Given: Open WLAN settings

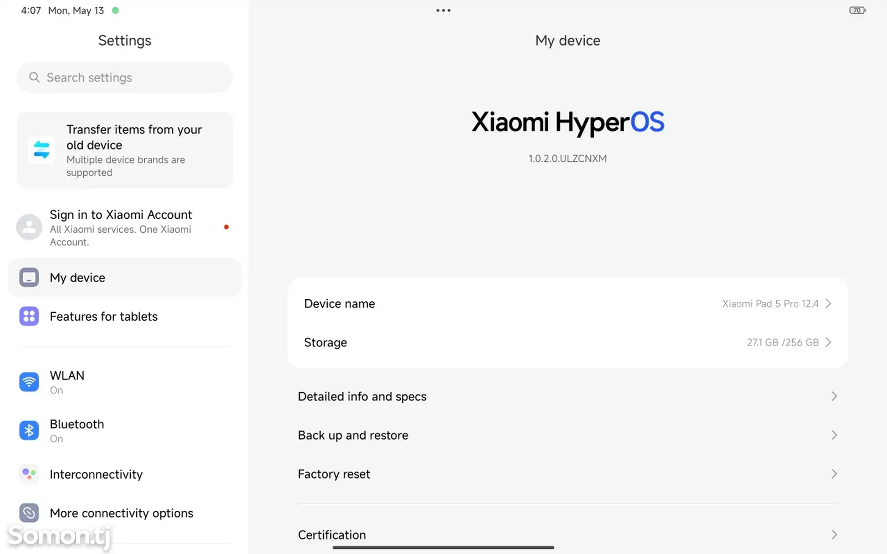Looking at the screenshot, I should click(125, 382).
